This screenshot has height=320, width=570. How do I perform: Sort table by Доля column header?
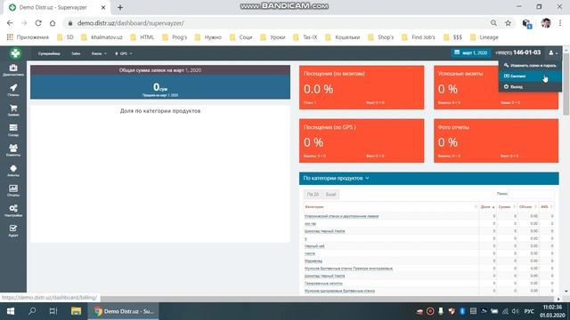click(487, 207)
